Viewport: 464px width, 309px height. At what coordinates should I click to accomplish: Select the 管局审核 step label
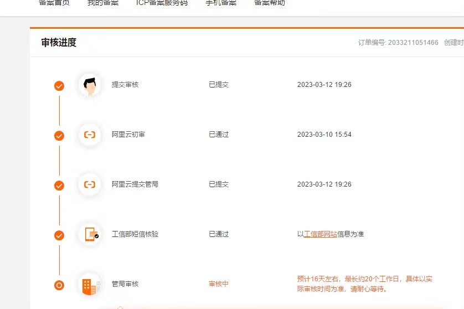pyautogui.click(x=125, y=284)
